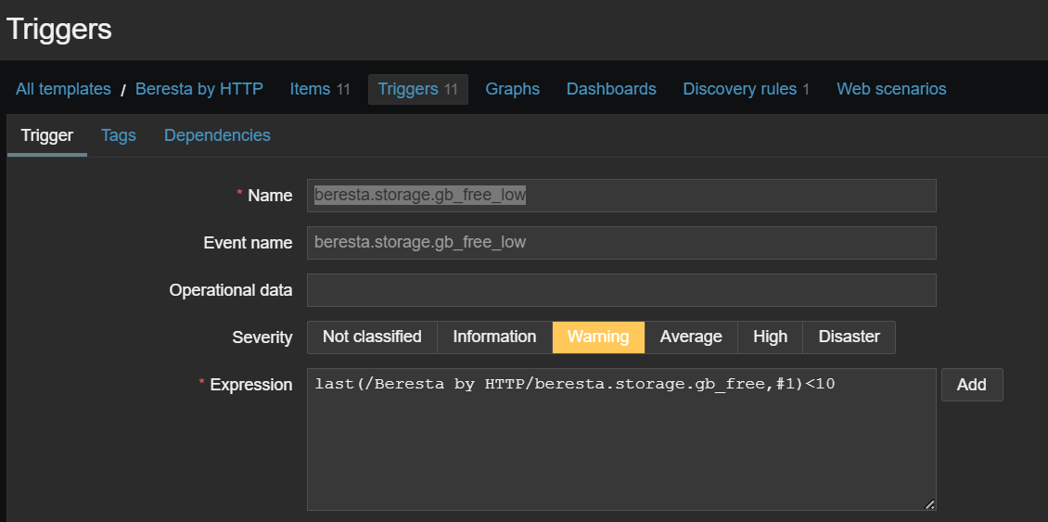Open the Items list for template
The height and width of the screenshot is (522, 1048).
[319, 89]
